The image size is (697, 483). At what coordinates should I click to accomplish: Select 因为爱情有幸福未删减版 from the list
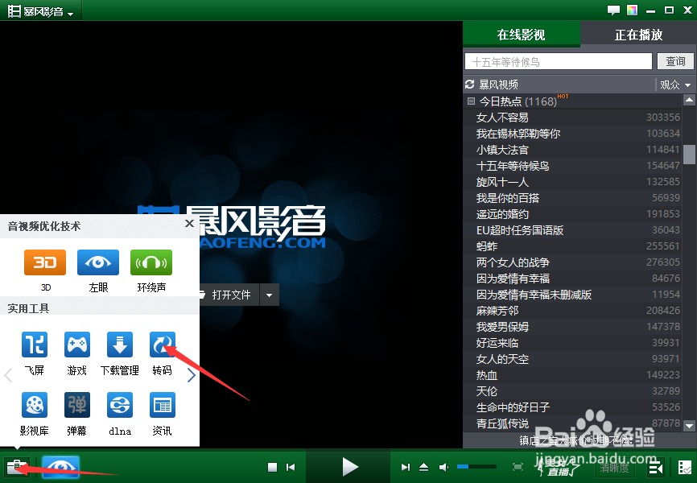coord(572,295)
